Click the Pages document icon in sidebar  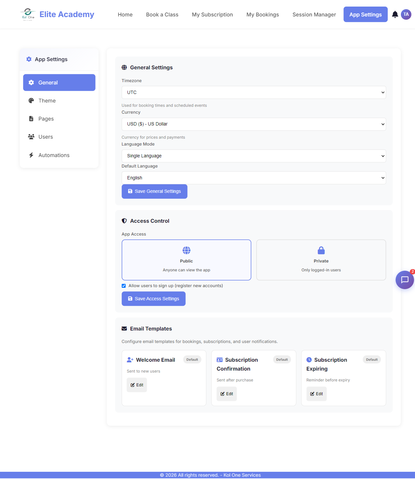coord(31,119)
